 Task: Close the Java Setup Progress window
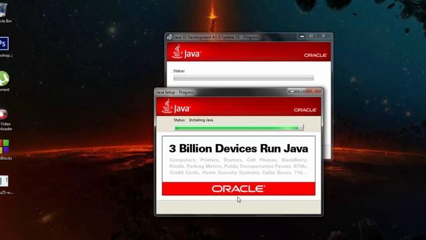(x=313, y=91)
